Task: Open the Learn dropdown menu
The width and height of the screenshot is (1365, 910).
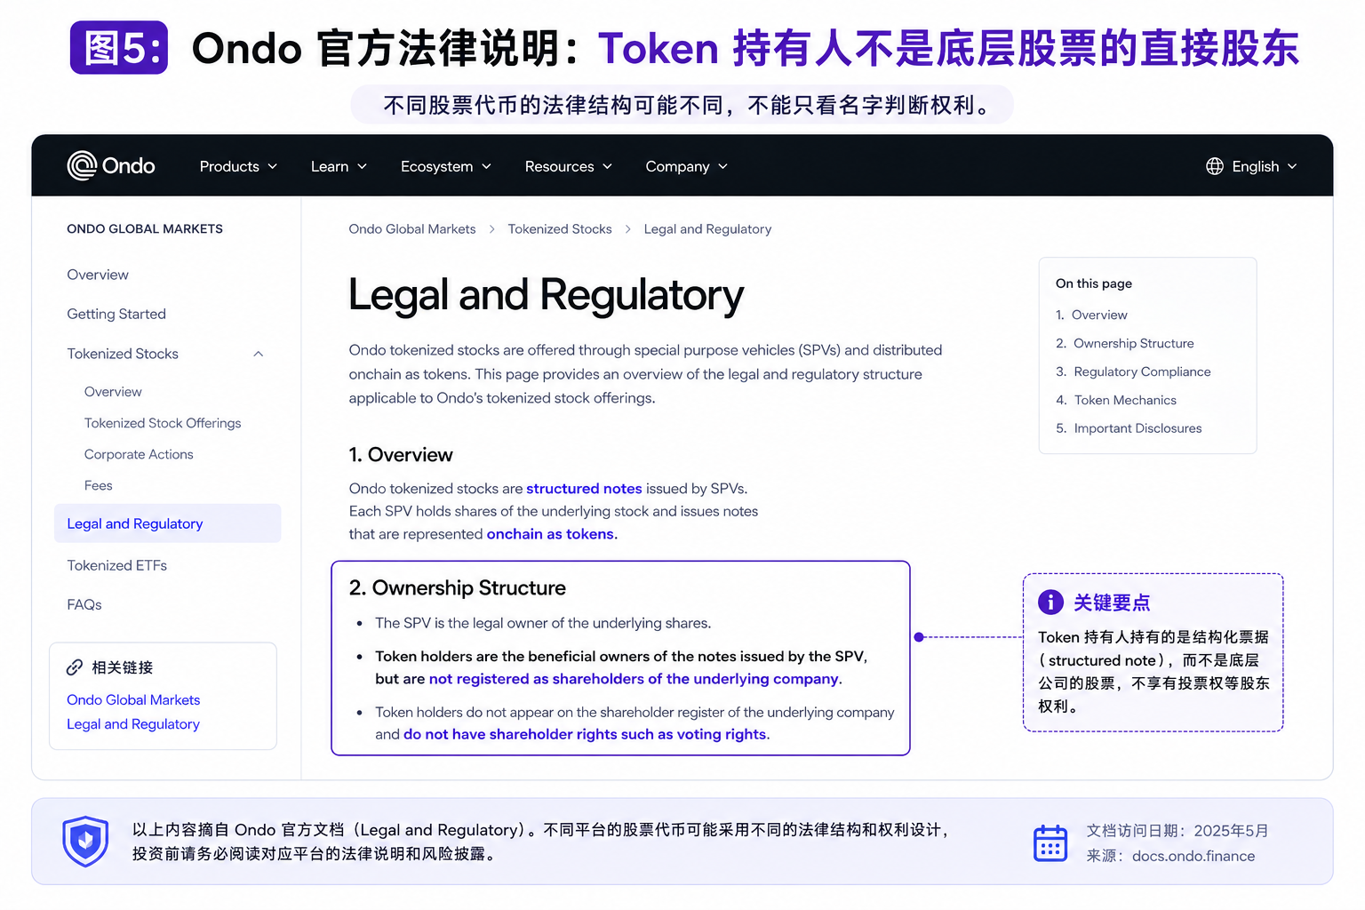Action: click(339, 166)
